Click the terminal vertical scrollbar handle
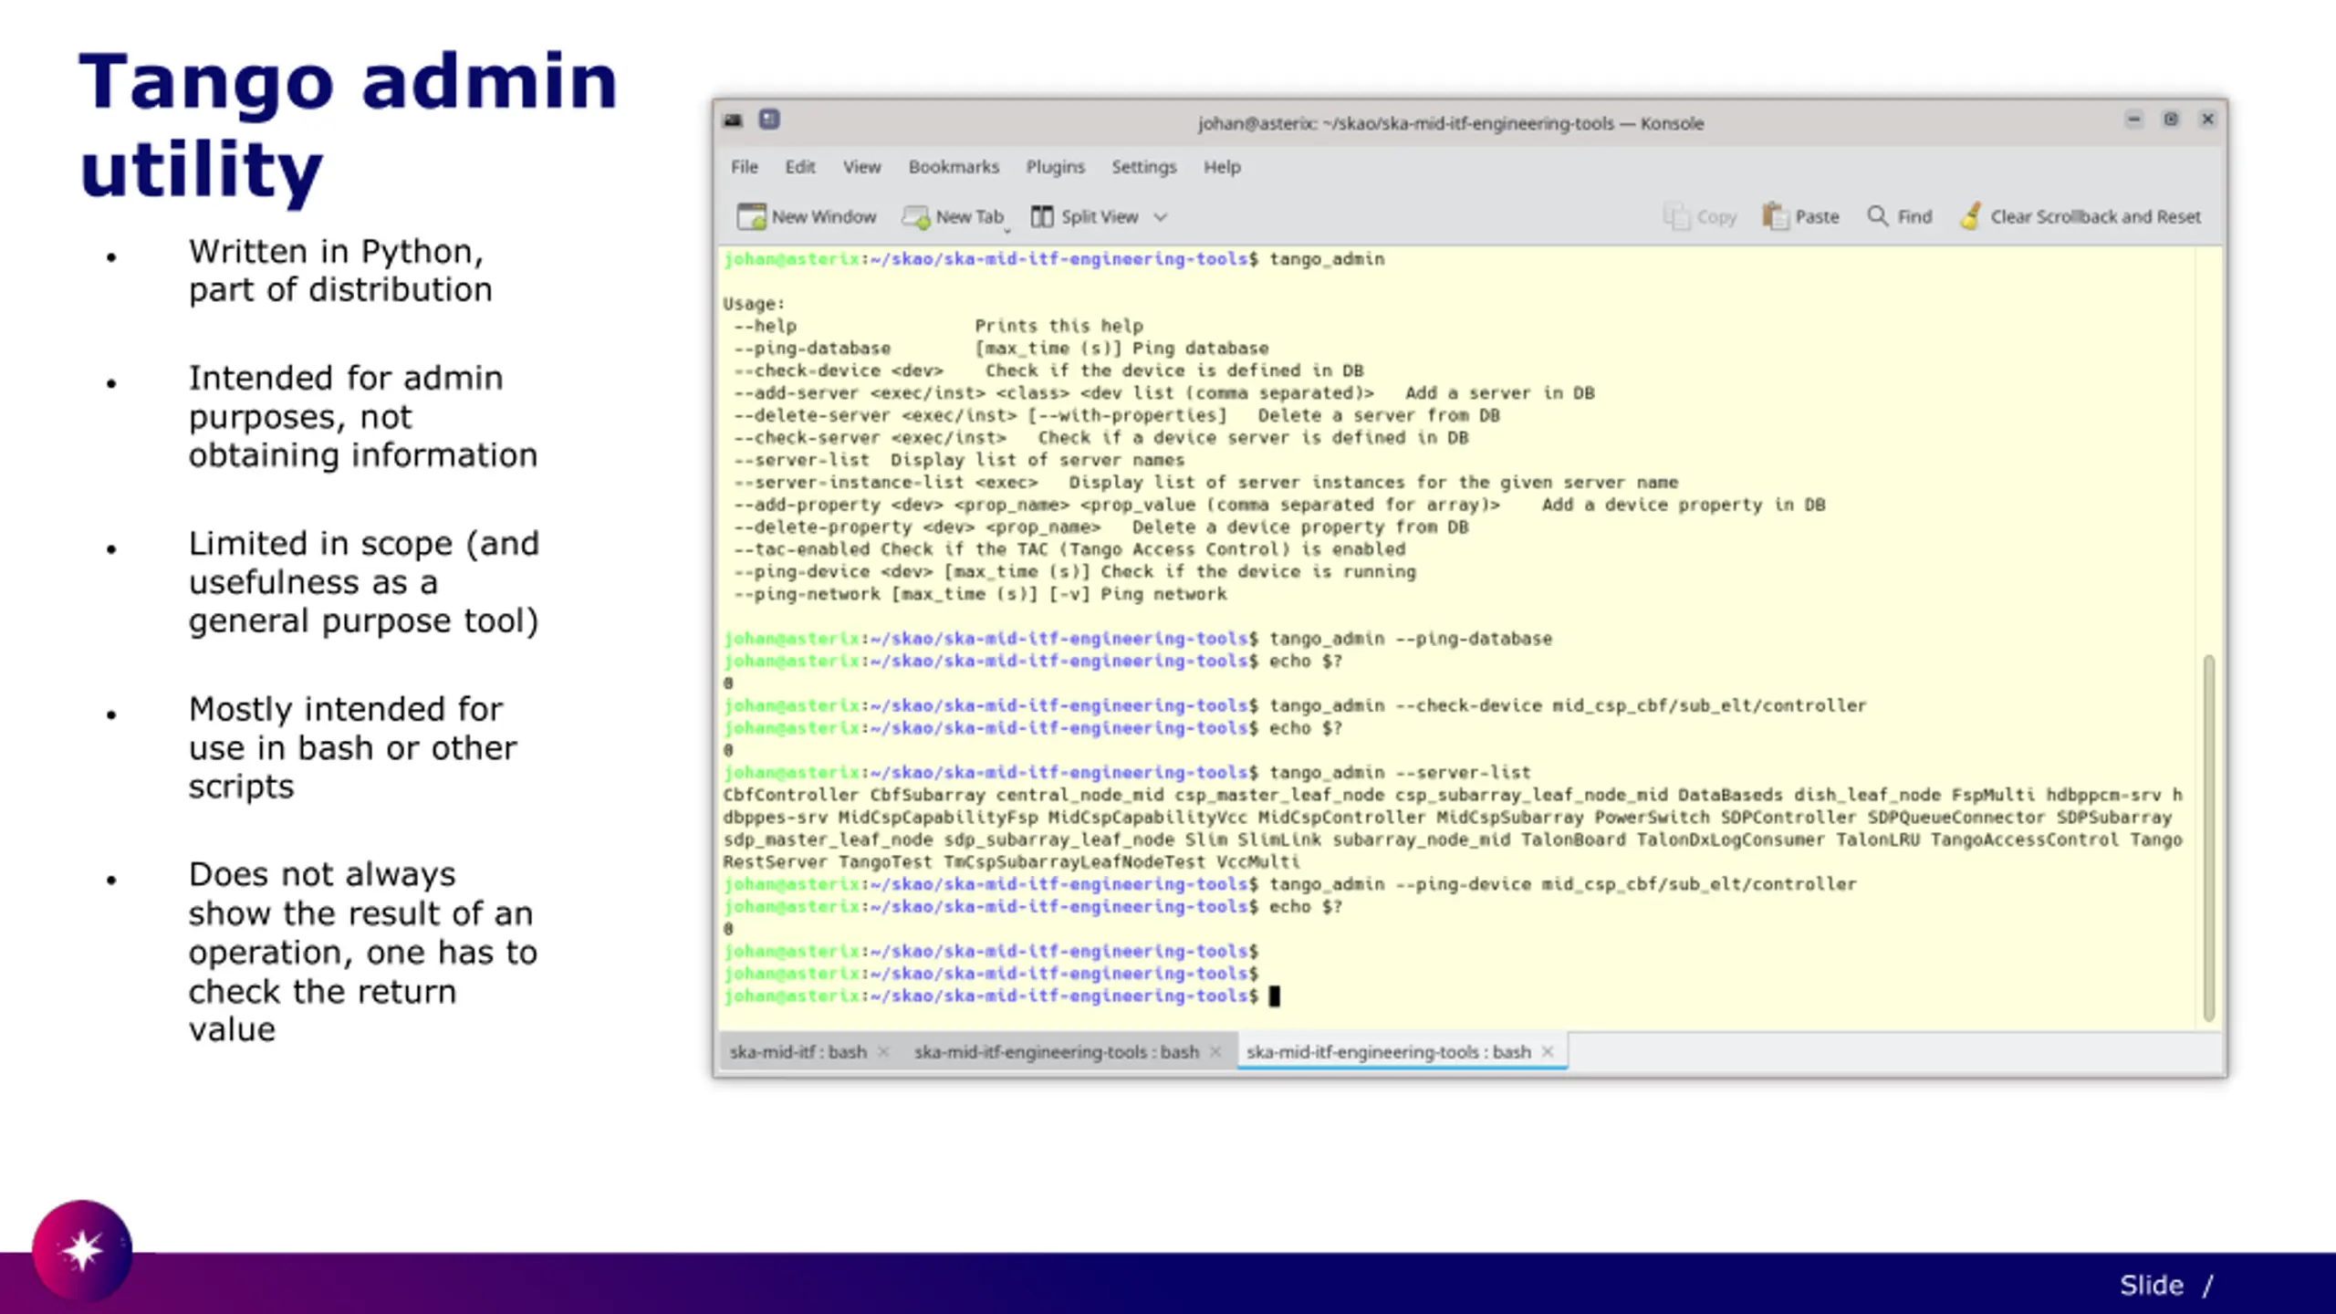Screen dimensions: 2336x1314 [x=2208, y=838]
